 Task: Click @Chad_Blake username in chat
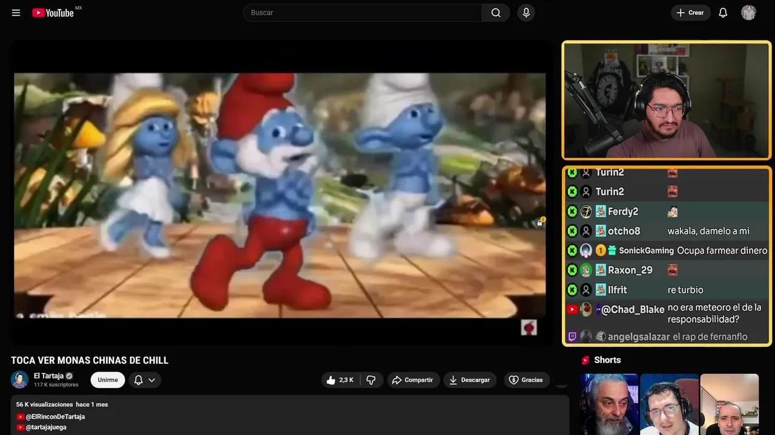[x=633, y=309]
